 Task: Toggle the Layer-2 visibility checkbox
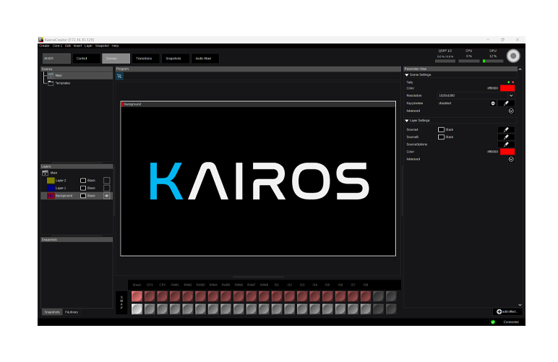tap(107, 181)
